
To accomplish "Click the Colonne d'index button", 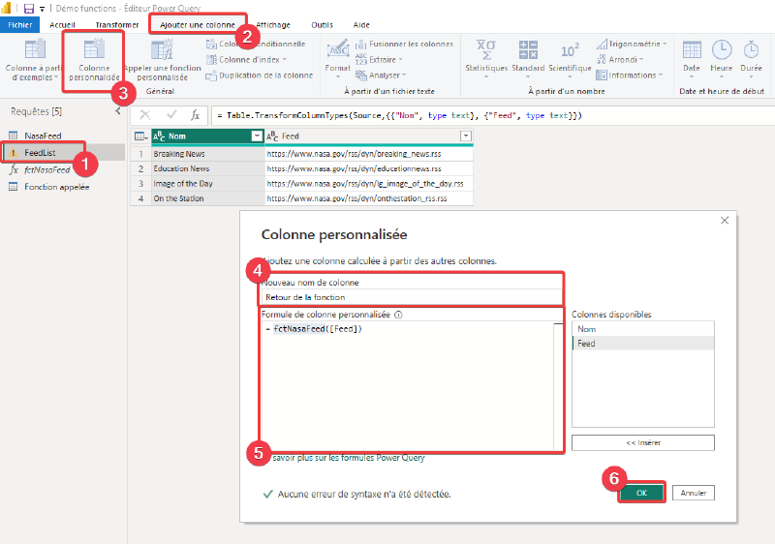I will pos(247,60).
